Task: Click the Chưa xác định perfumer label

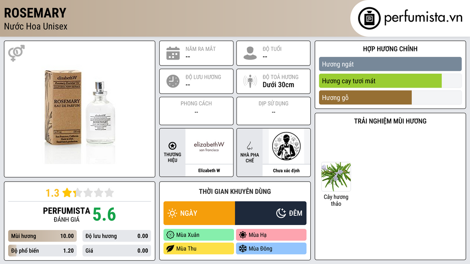Action: pyautogui.click(x=286, y=170)
